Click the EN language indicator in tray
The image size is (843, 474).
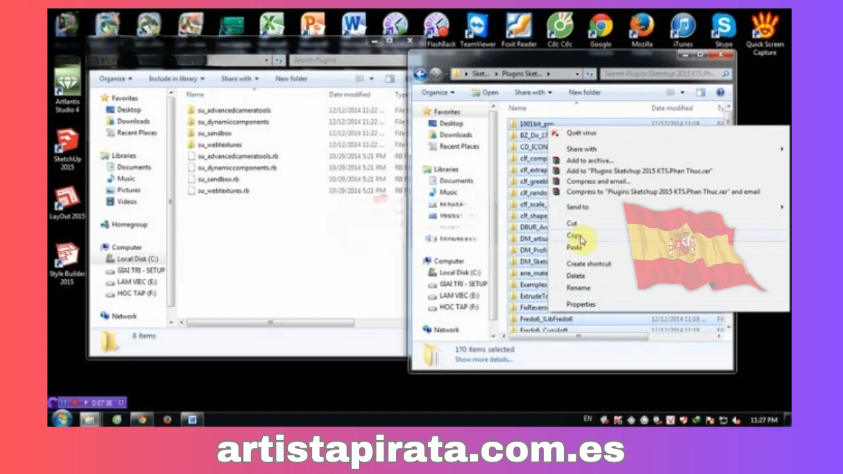pos(588,419)
